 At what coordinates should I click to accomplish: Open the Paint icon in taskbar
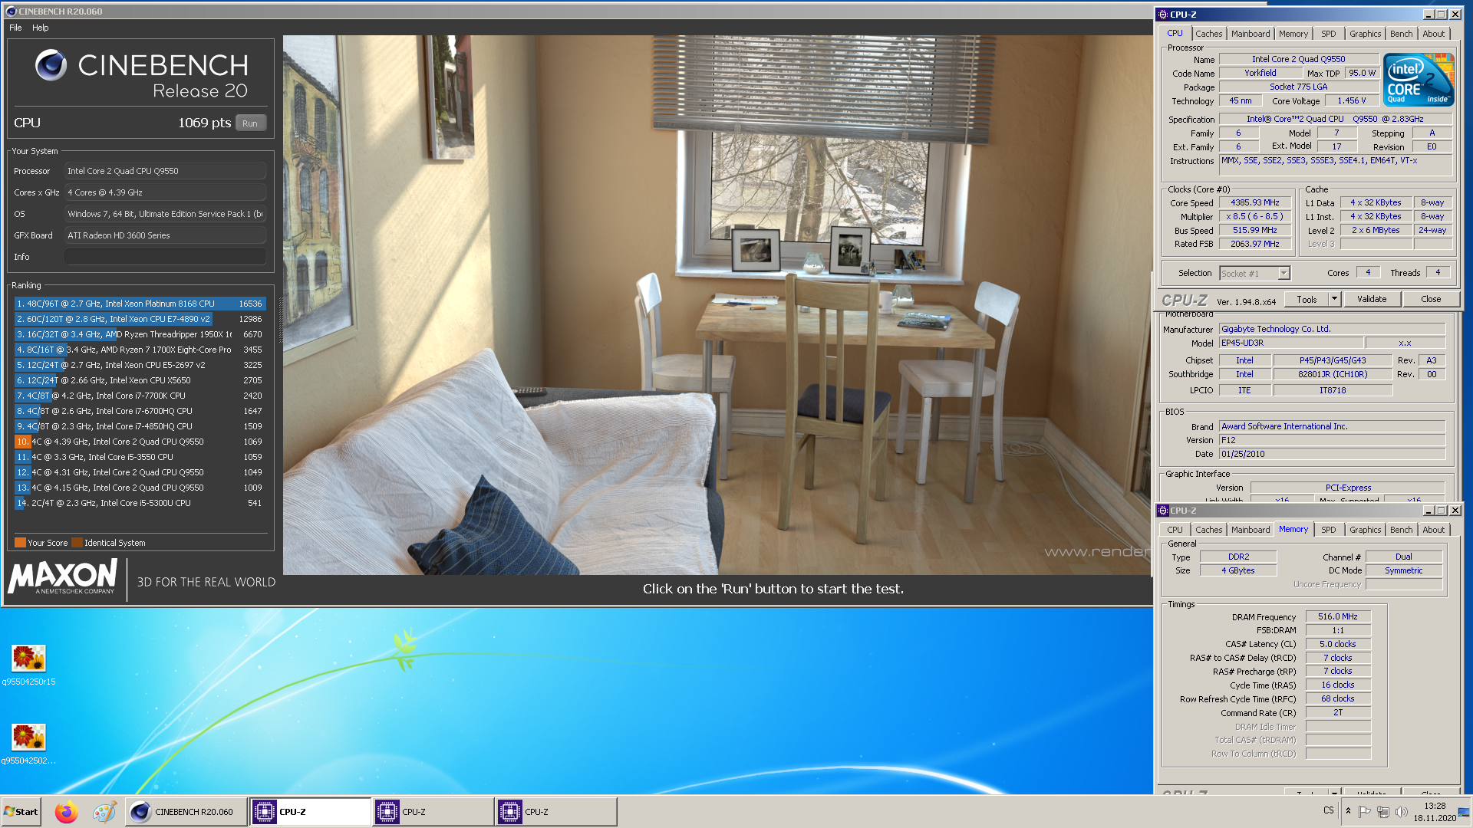click(x=104, y=812)
